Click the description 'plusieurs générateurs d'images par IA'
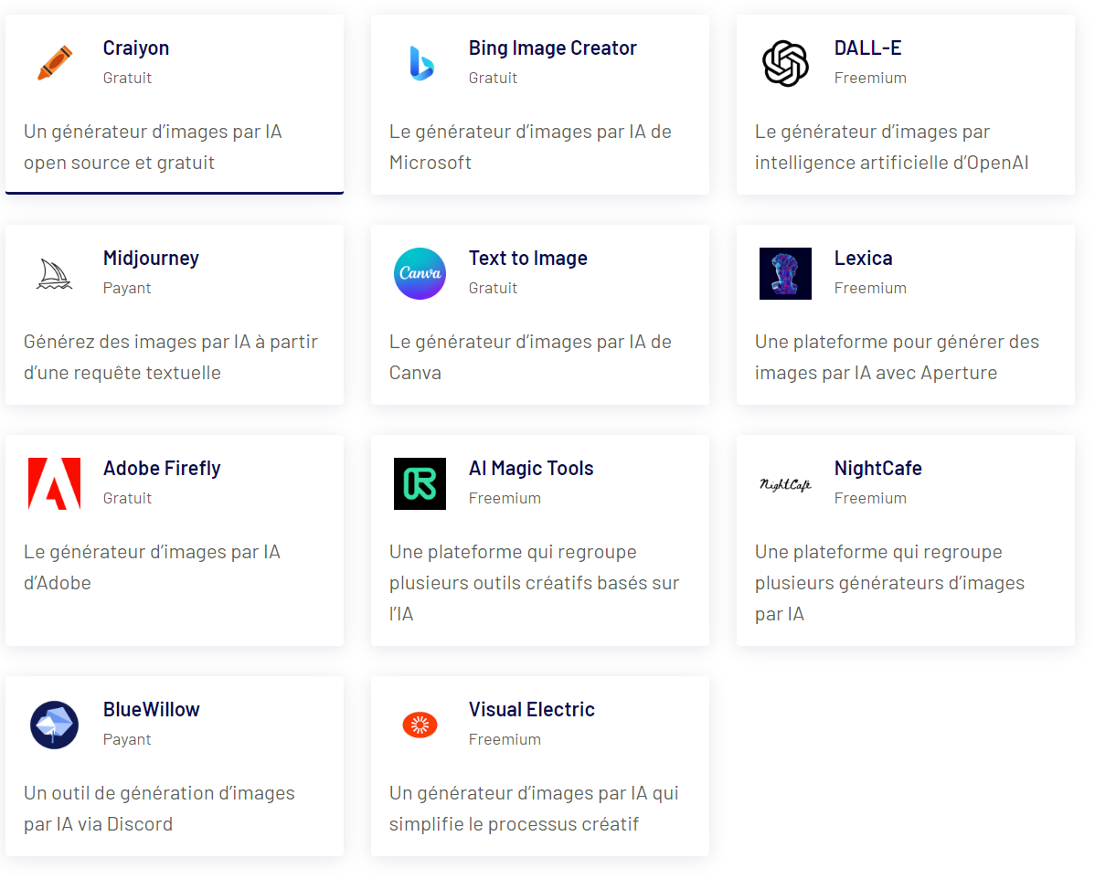1095x879 pixels. [889, 598]
